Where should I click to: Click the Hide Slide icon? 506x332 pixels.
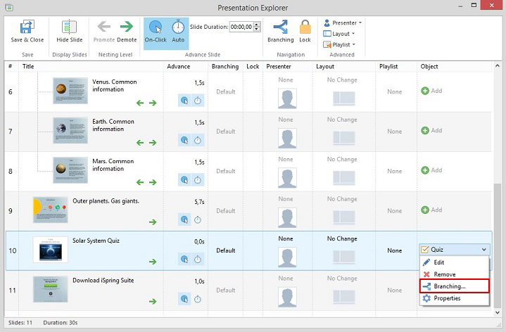pyautogui.click(x=70, y=28)
